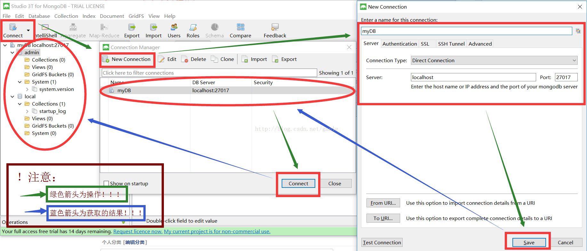Click the Save button

tap(529, 242)
